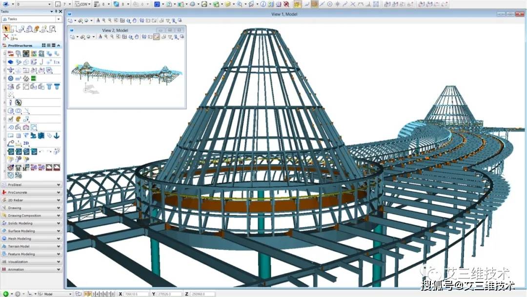Open the Terrain Model task section
The width and height of the screenshot is (527, 297).
(32, 246)
